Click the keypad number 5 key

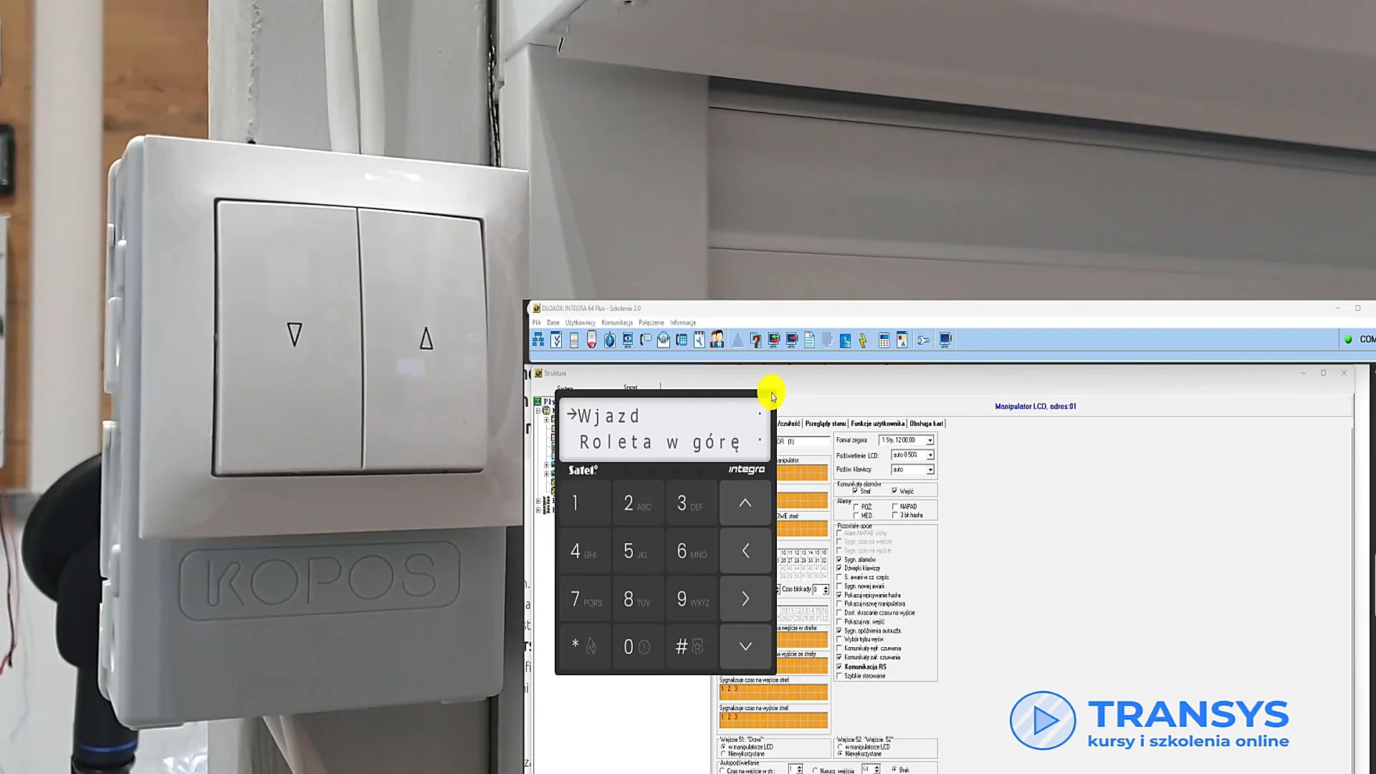(x=638, y=551)
